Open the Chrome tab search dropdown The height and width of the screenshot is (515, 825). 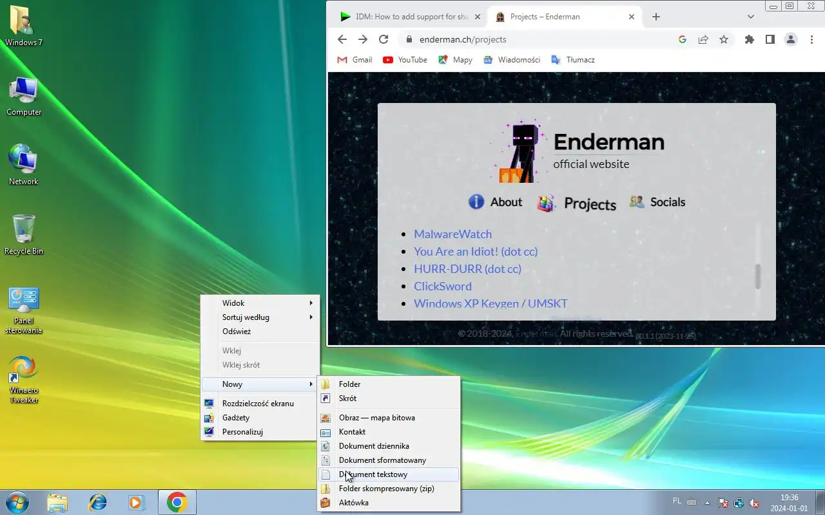(751, 17)
